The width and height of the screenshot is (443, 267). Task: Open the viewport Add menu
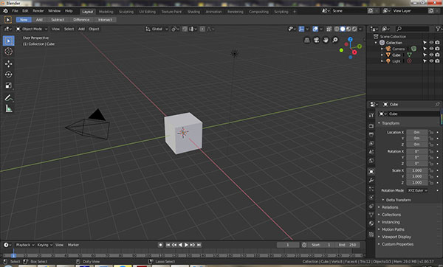click(x=81, y=29)
